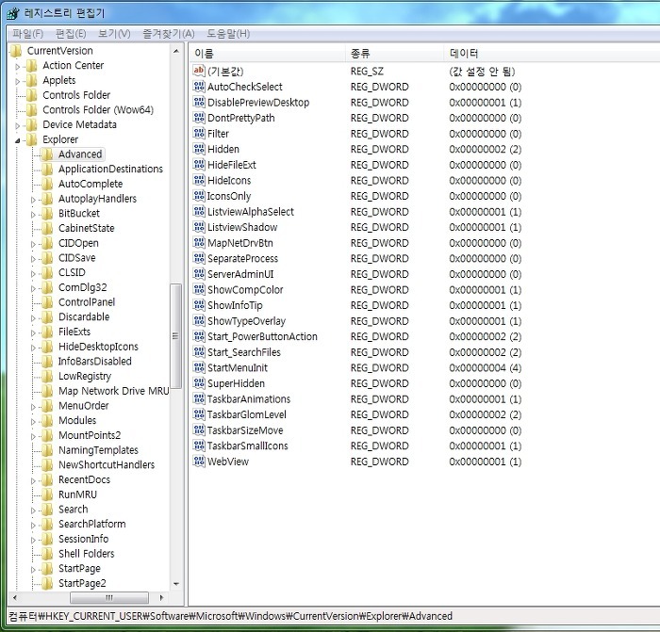Screen dimensions: 660x632
Task: Open the 도움말(H) menu
Action: click(228, 34)
